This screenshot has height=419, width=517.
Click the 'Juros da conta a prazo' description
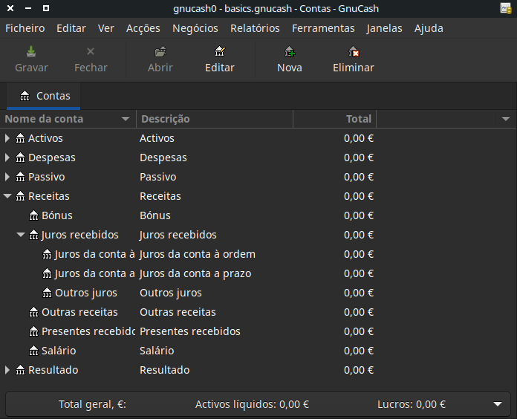tap(195, 273)
